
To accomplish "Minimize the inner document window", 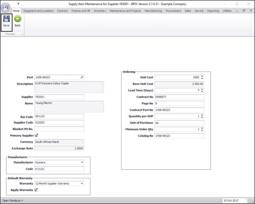I will [237, 11].
